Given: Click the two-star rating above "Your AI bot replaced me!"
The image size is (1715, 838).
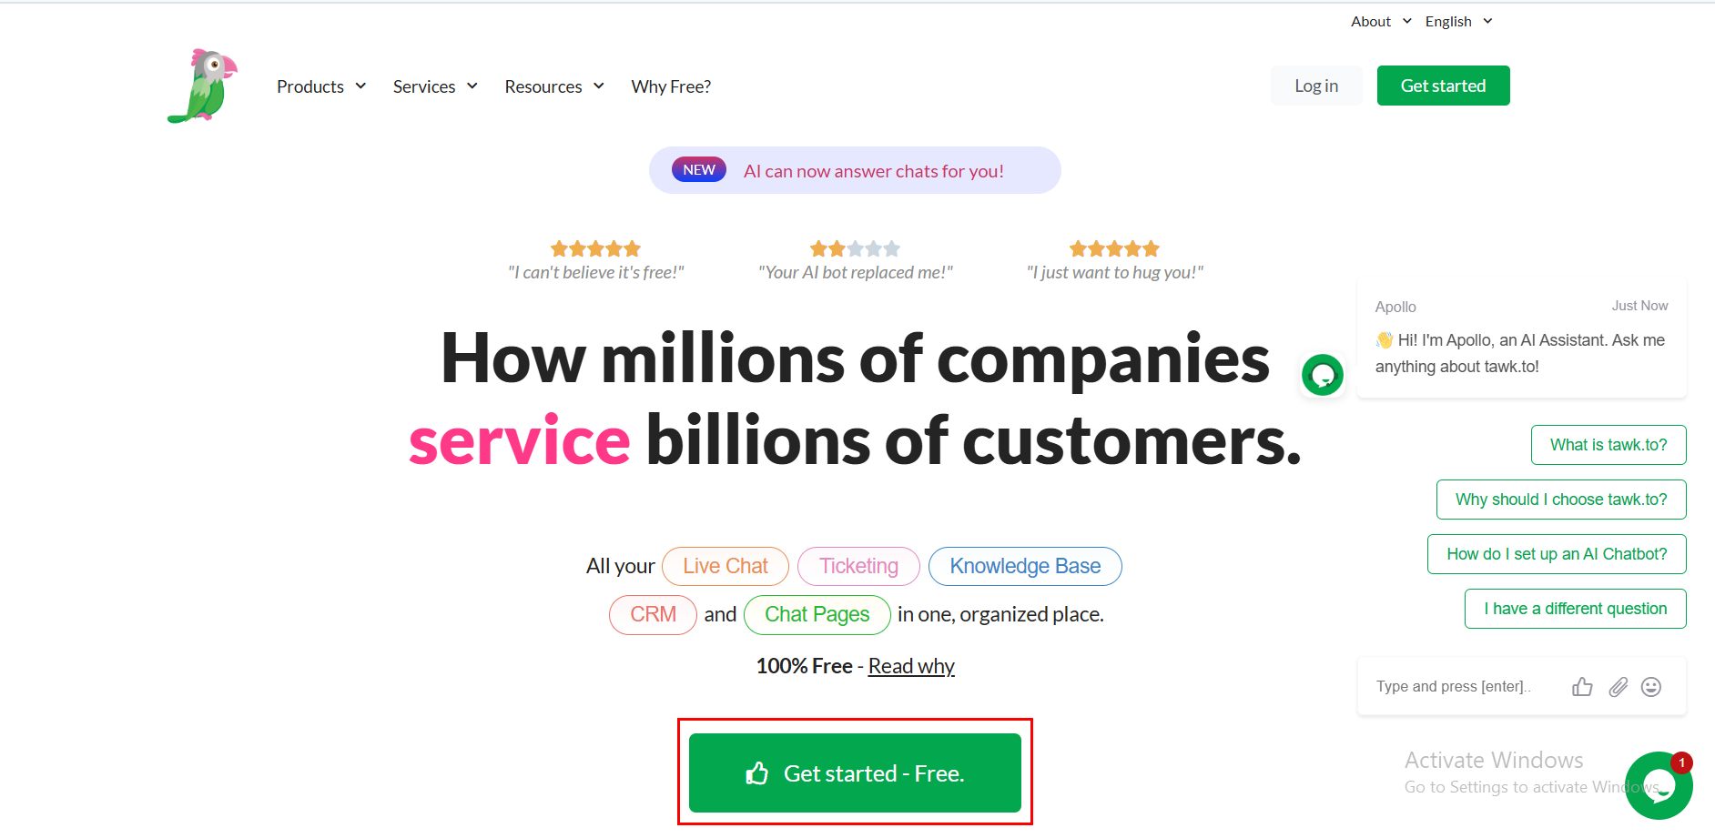Looking at the screenshot, I should tap(855, 249).
